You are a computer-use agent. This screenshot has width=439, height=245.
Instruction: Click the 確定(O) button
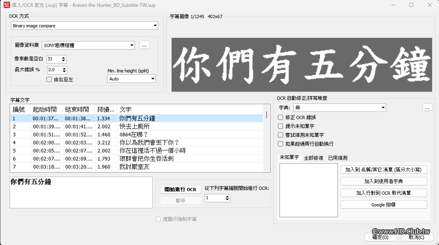click(x=381, y=237)
